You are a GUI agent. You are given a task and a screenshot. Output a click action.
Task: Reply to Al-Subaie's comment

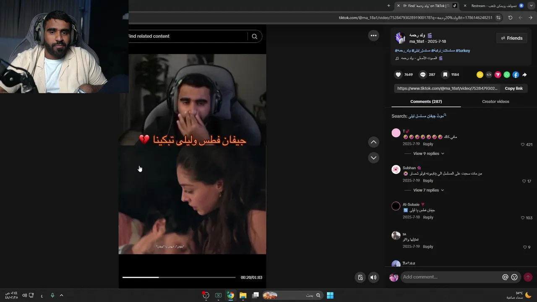click(428, 217)
